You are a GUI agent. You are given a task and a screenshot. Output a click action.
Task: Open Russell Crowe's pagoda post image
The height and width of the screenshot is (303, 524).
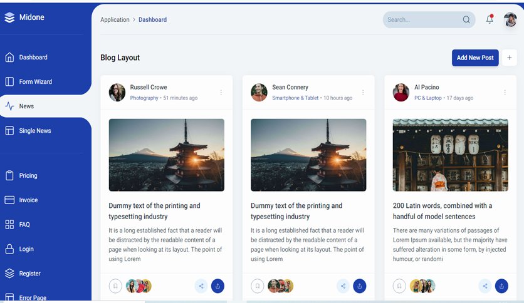point(167,155)
